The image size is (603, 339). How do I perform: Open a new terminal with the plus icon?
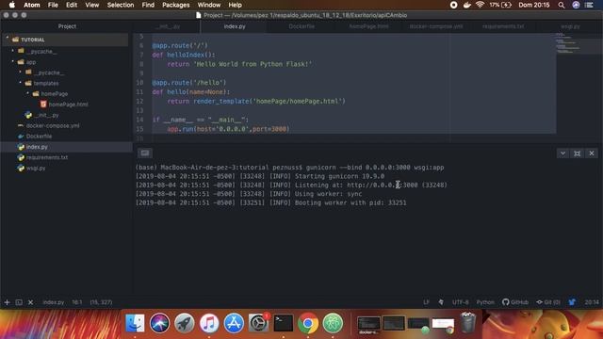tap(7, 302)
